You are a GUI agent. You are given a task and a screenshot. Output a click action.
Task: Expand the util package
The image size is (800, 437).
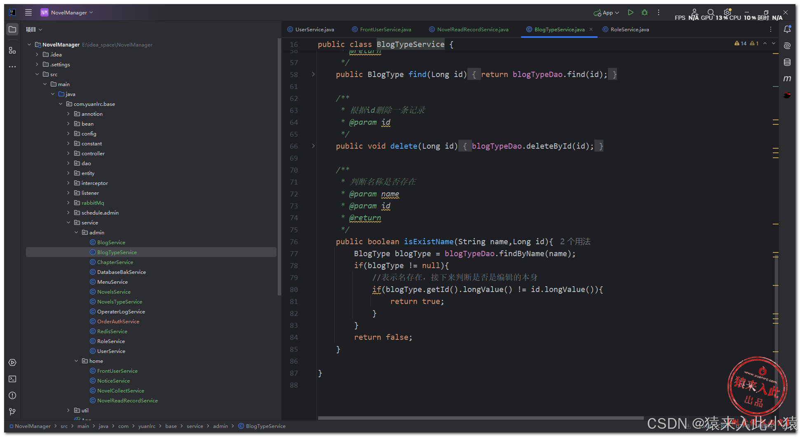(68, 410)
